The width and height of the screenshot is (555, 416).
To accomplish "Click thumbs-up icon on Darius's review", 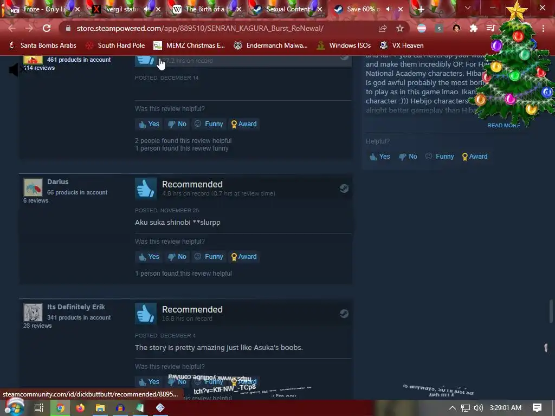I will 145,188.
